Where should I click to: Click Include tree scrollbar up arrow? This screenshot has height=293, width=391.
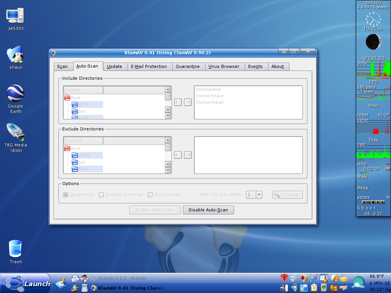(168, 89)
